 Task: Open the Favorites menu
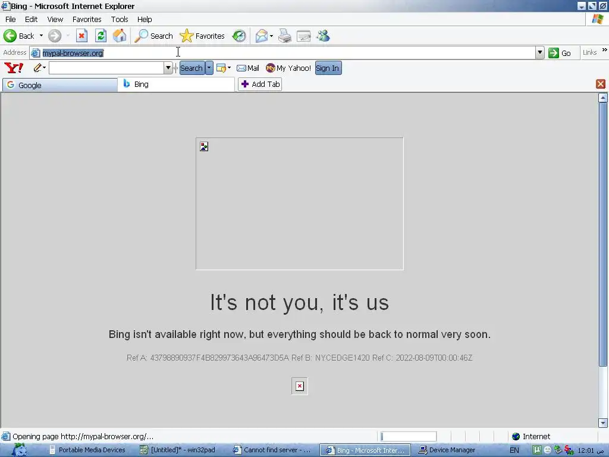pos(87,20)
